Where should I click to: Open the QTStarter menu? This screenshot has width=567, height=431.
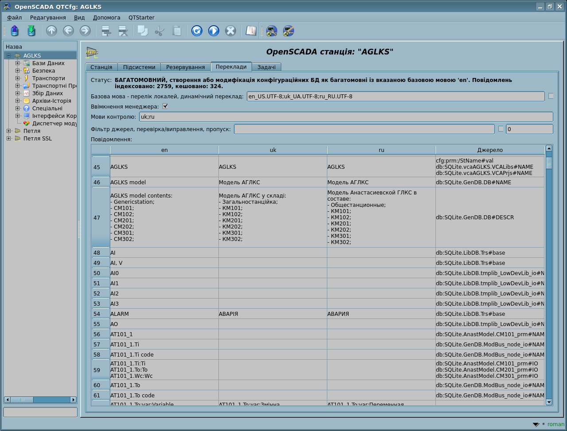[141, 18]
